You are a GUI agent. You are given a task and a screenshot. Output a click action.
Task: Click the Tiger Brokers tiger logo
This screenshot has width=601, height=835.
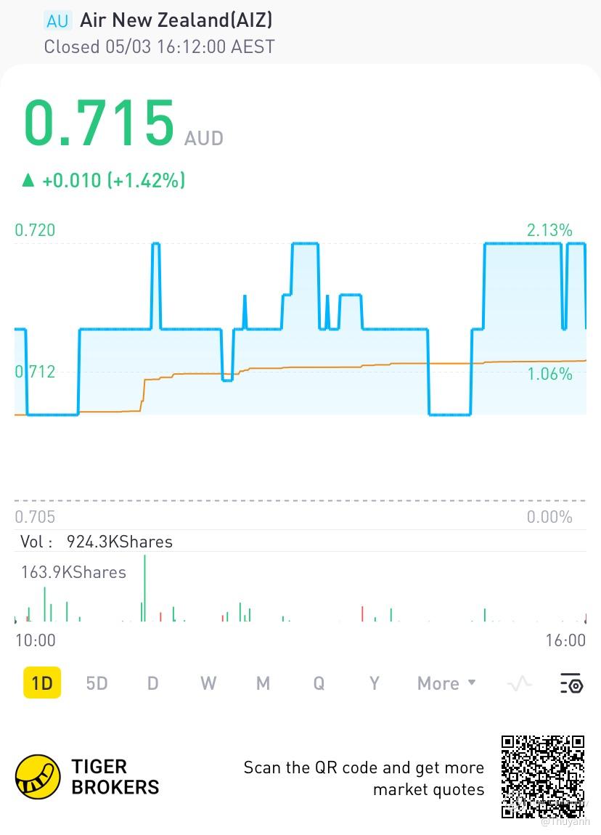[x=38, y=776]
